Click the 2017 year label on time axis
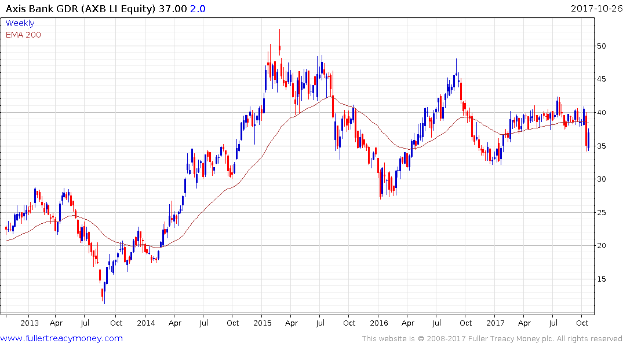This screenshot has height=347, width=623. [495, 323]
